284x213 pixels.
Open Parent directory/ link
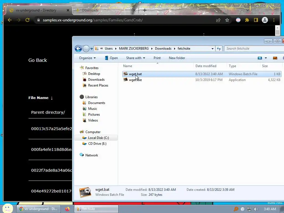point(48,112)
